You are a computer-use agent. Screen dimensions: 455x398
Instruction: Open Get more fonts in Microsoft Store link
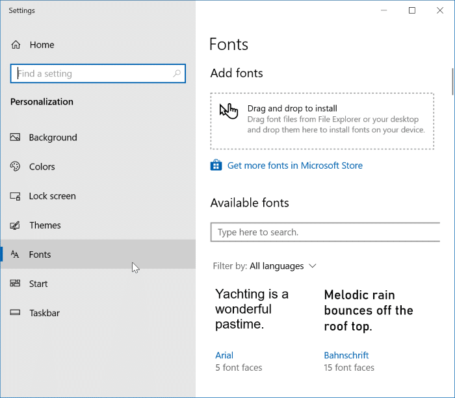coord(295,166)
